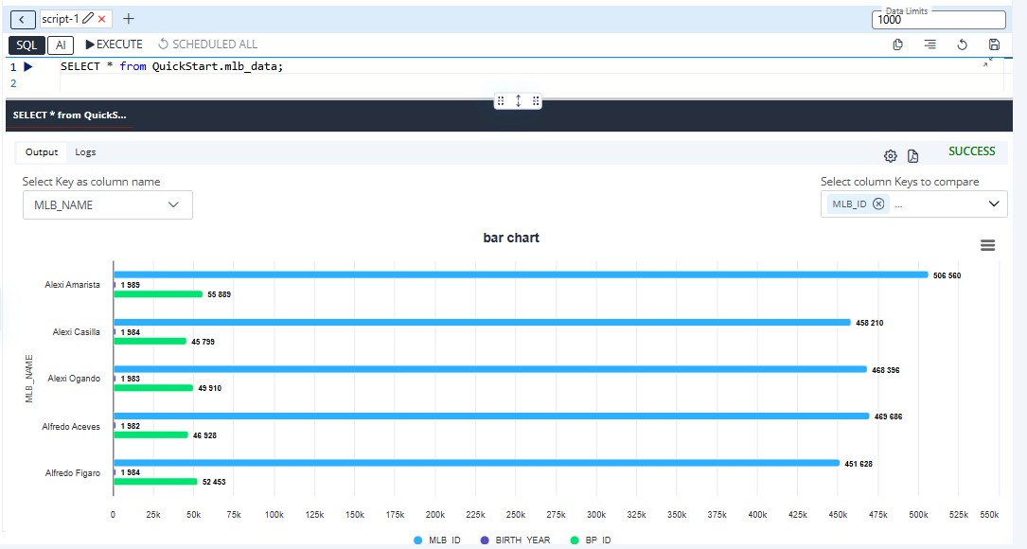Remove the MLB_ID chip from compare keys
This screenshot has height=549, width=1027.
click(878, 204)
